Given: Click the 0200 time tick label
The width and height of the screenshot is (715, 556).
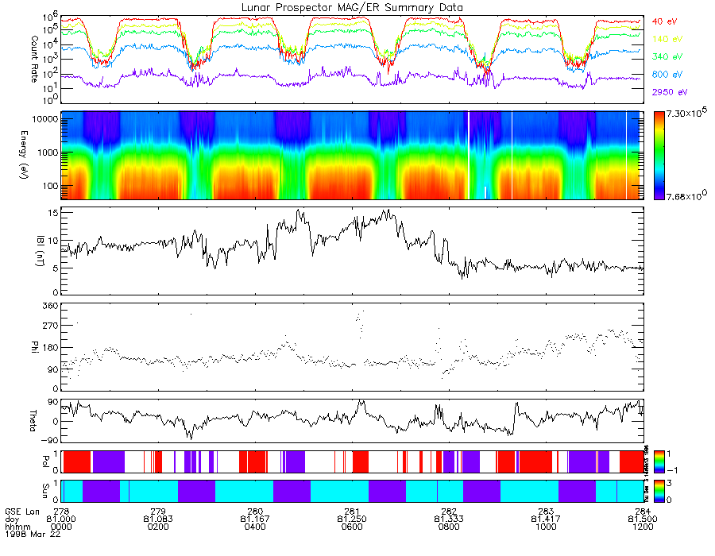Looking at the screenshot, I should pos(158,527).
